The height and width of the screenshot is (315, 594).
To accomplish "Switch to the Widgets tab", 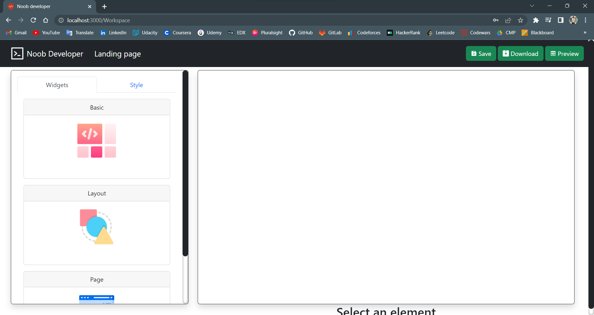I will click(x=57, y=85).
